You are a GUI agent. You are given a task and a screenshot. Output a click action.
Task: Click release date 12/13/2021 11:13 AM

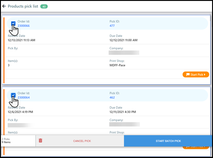click(x=21, y=40)
